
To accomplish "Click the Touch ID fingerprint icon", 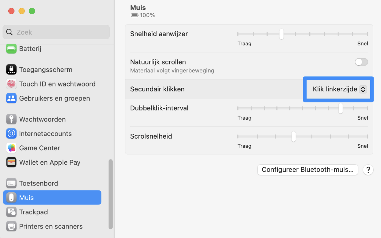I will click(11, 84).
